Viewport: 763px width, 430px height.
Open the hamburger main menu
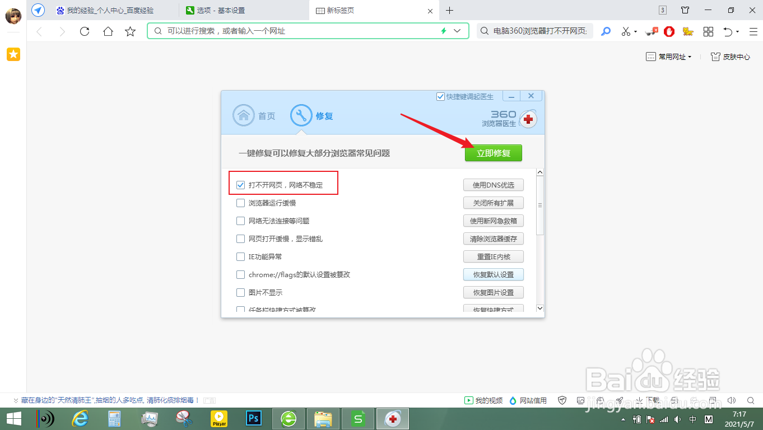pyautogui.click(x=752, y=31)
